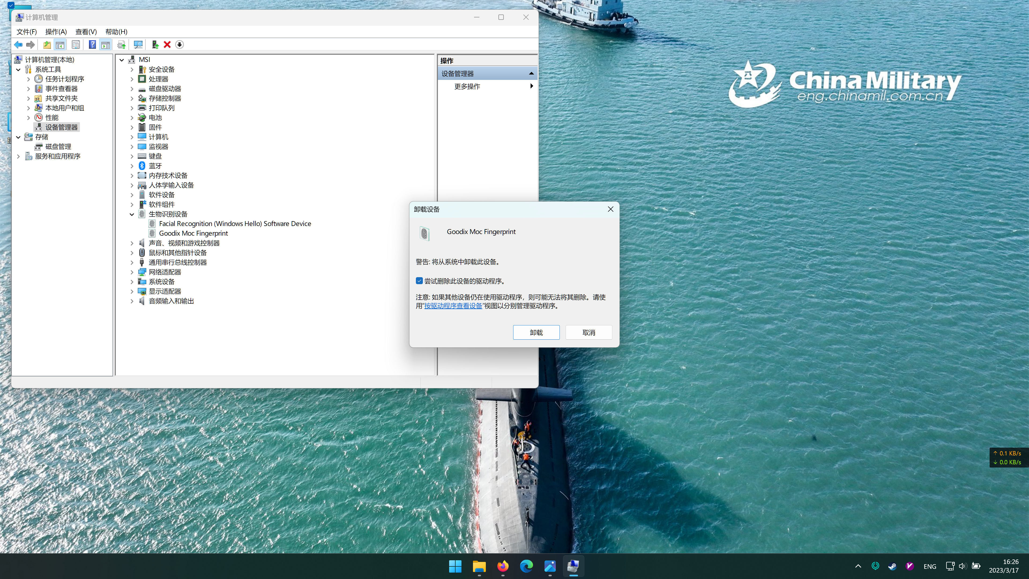Select 磁盘管理 in left tree
Viewport: 1029px width, 579px height.
coord(58,147)
